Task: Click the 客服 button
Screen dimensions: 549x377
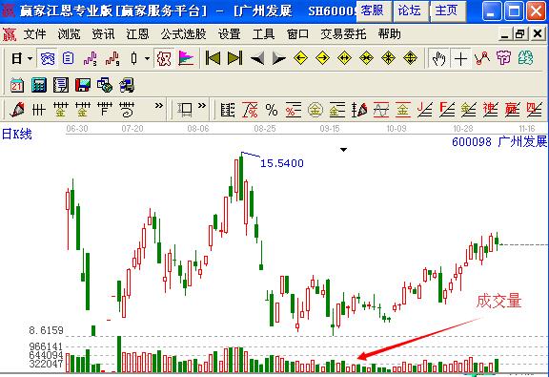Action: click(x=373, y=10)
